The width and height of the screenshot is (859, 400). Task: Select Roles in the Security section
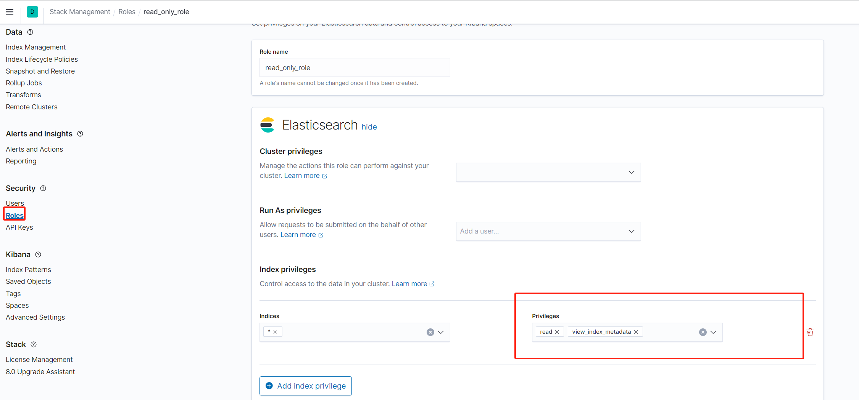click(x=15, y=216)
